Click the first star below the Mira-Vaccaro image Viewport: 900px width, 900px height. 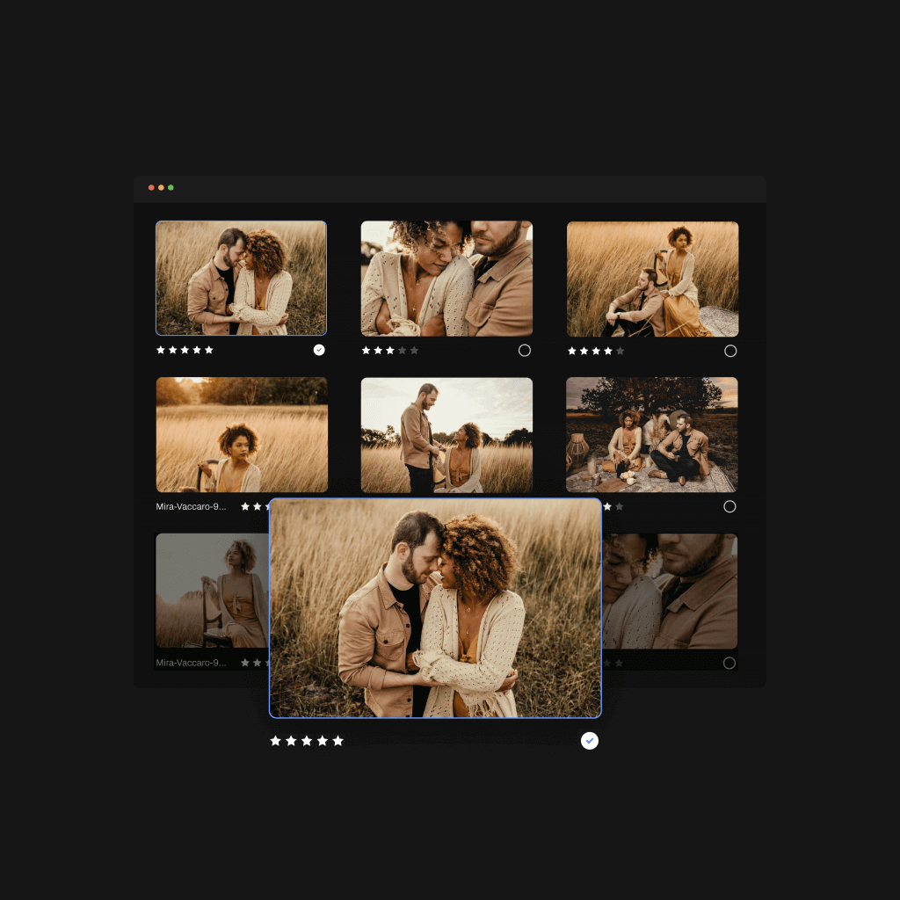tap(245, 506)
